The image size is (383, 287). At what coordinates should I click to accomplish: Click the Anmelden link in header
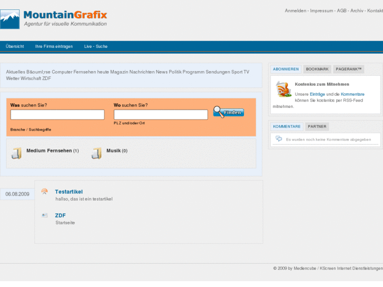[296, 11]
